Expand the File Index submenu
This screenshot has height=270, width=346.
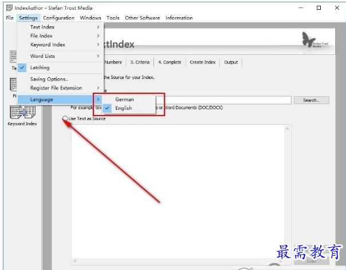tap(60, 35)
